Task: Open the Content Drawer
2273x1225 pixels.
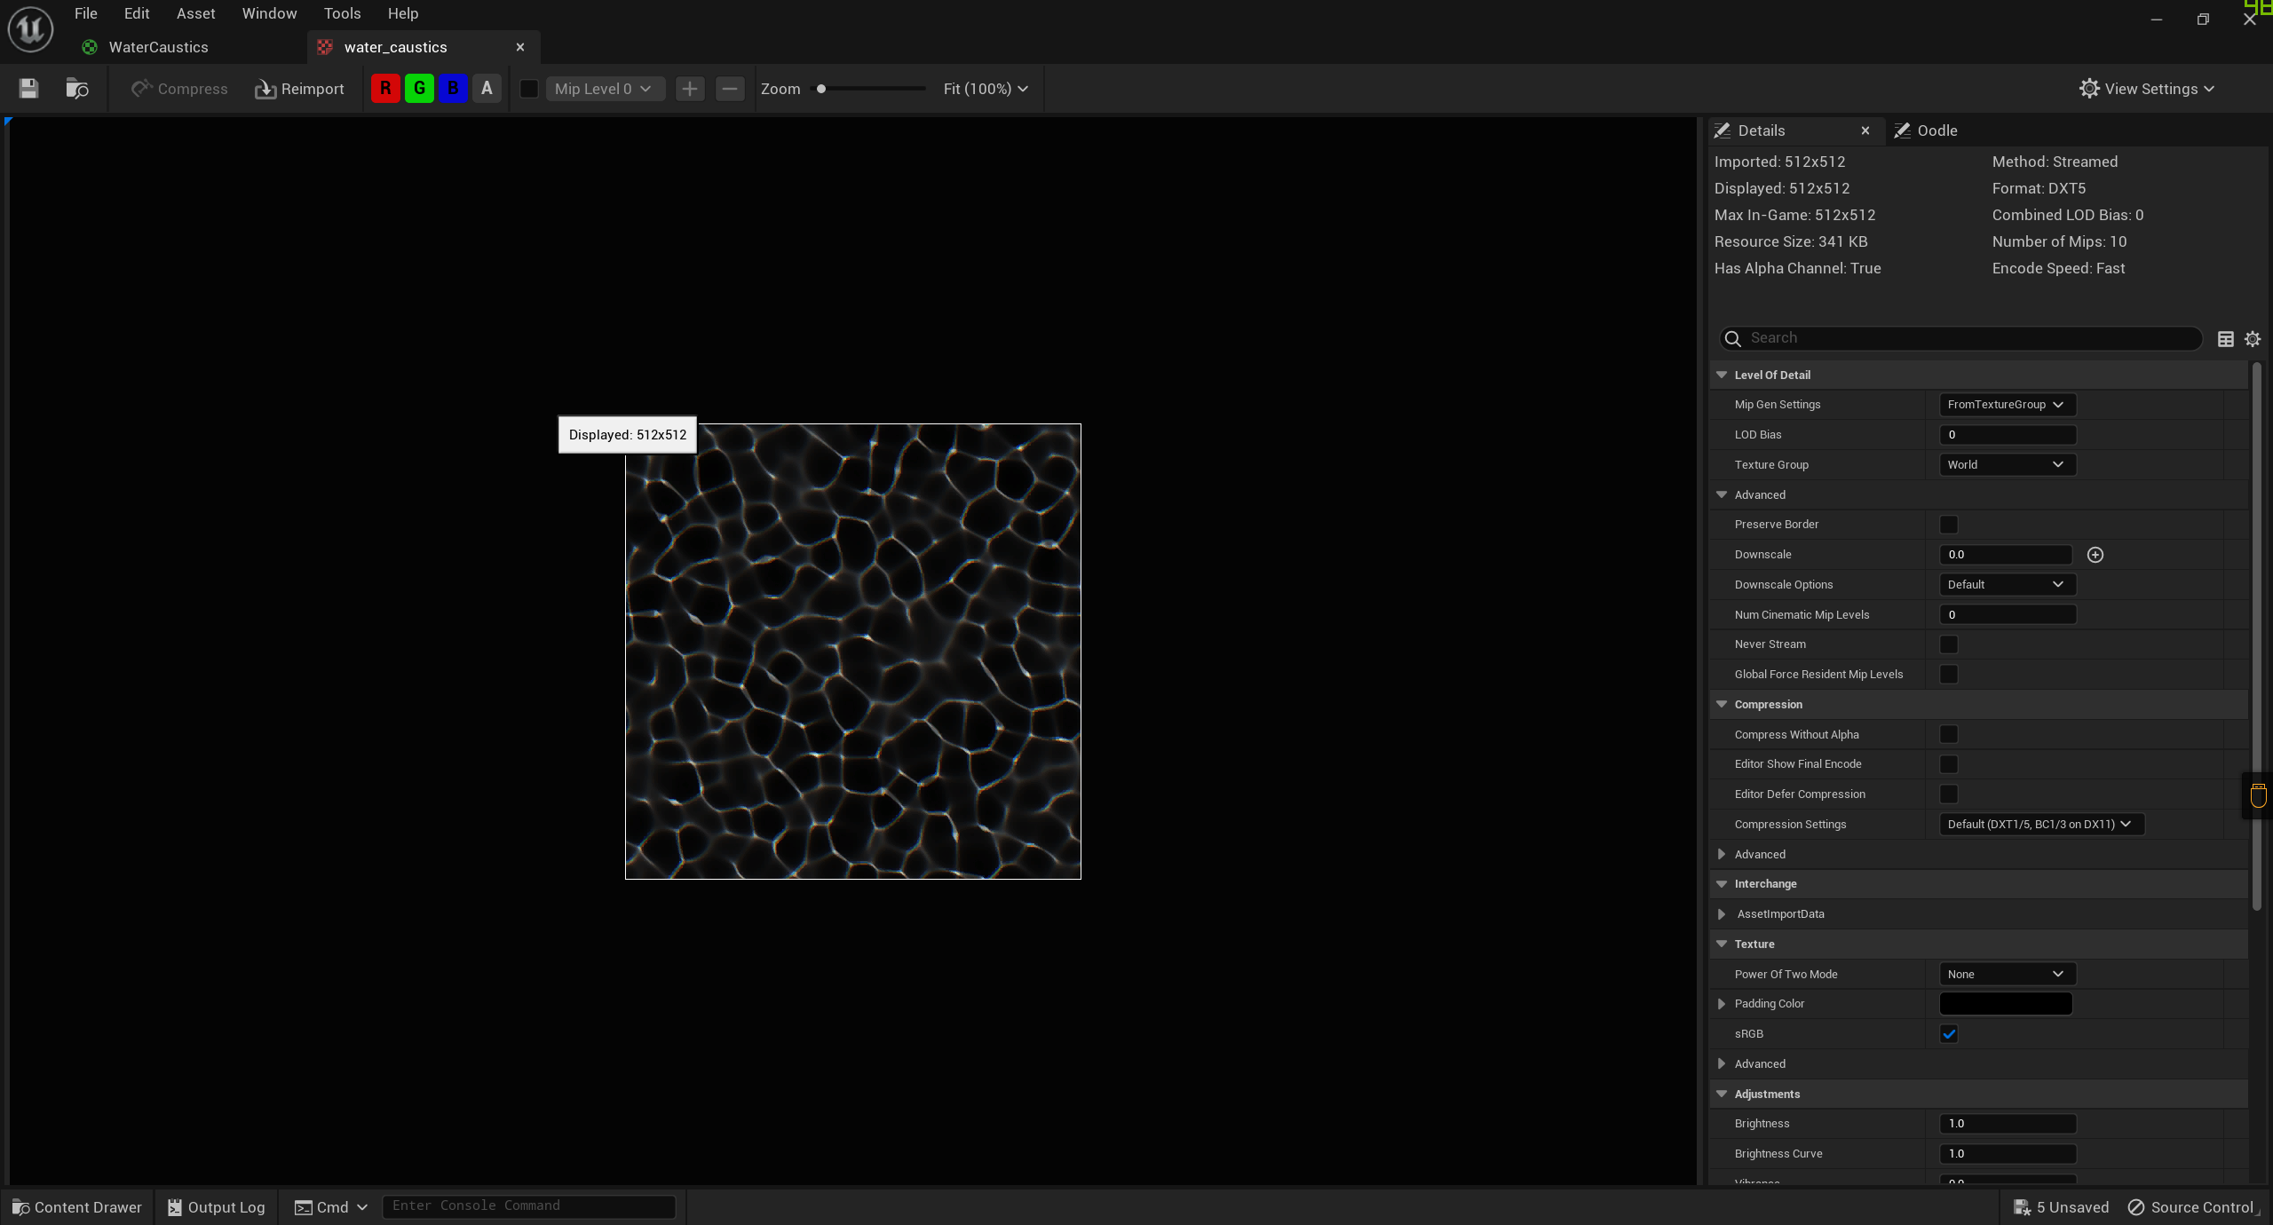Action: coord(77,1207)
